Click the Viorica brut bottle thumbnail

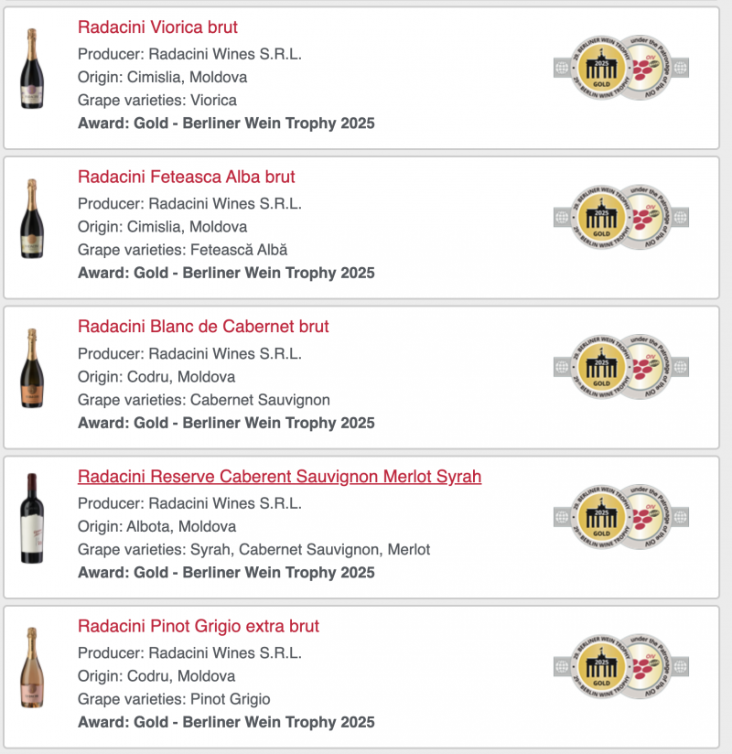click(x=32, y=70)
